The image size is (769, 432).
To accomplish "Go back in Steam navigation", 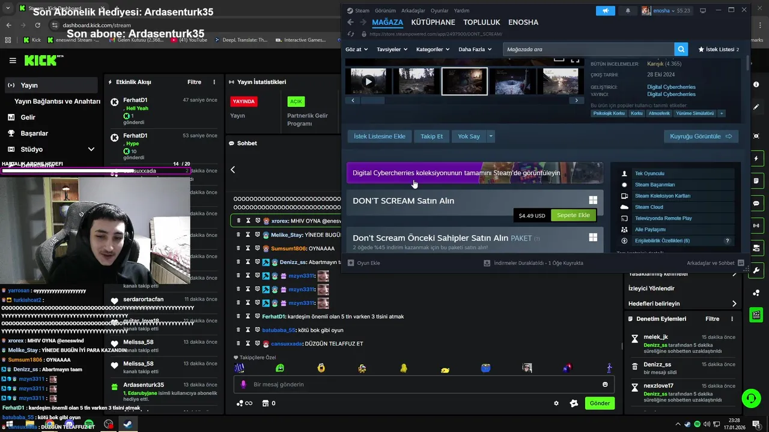I will 350,22.
